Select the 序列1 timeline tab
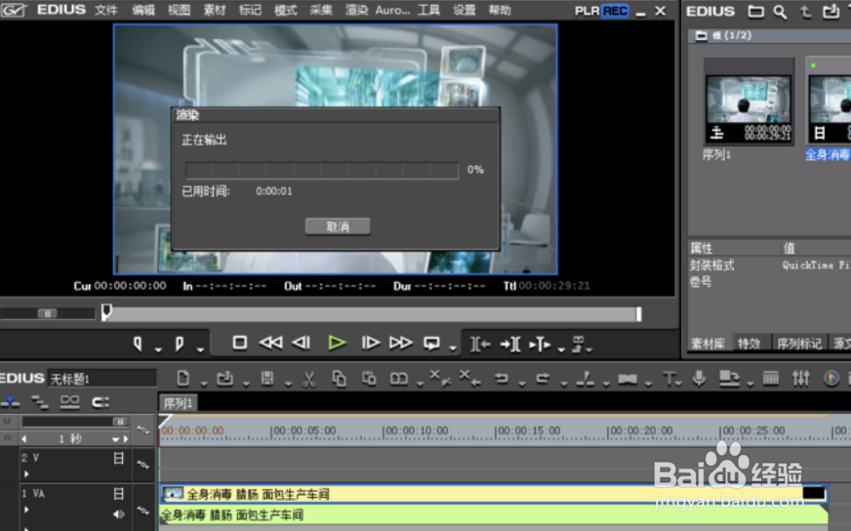851x531 pixels. (x=178, y=403)
